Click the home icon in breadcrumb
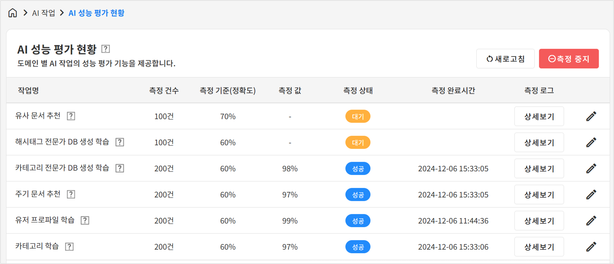Screen dimensions: 614x264 [x=13, y=13]
